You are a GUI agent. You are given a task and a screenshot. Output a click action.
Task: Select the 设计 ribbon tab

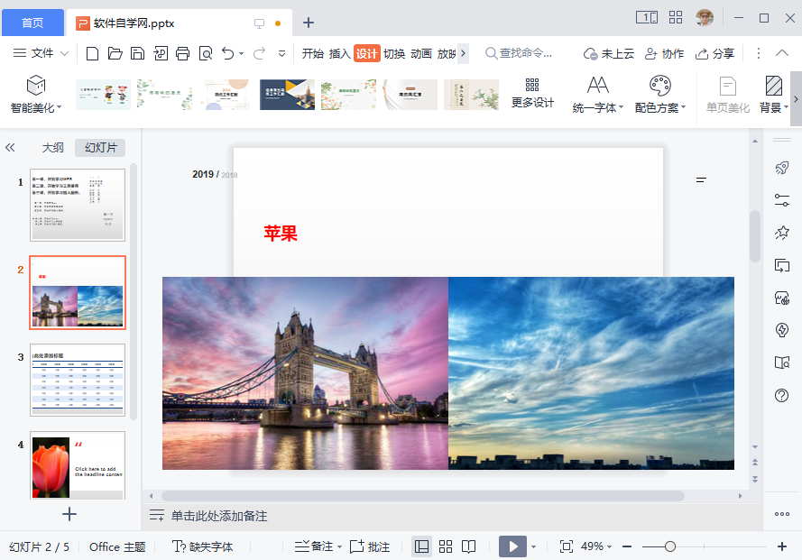pos(367,53)
